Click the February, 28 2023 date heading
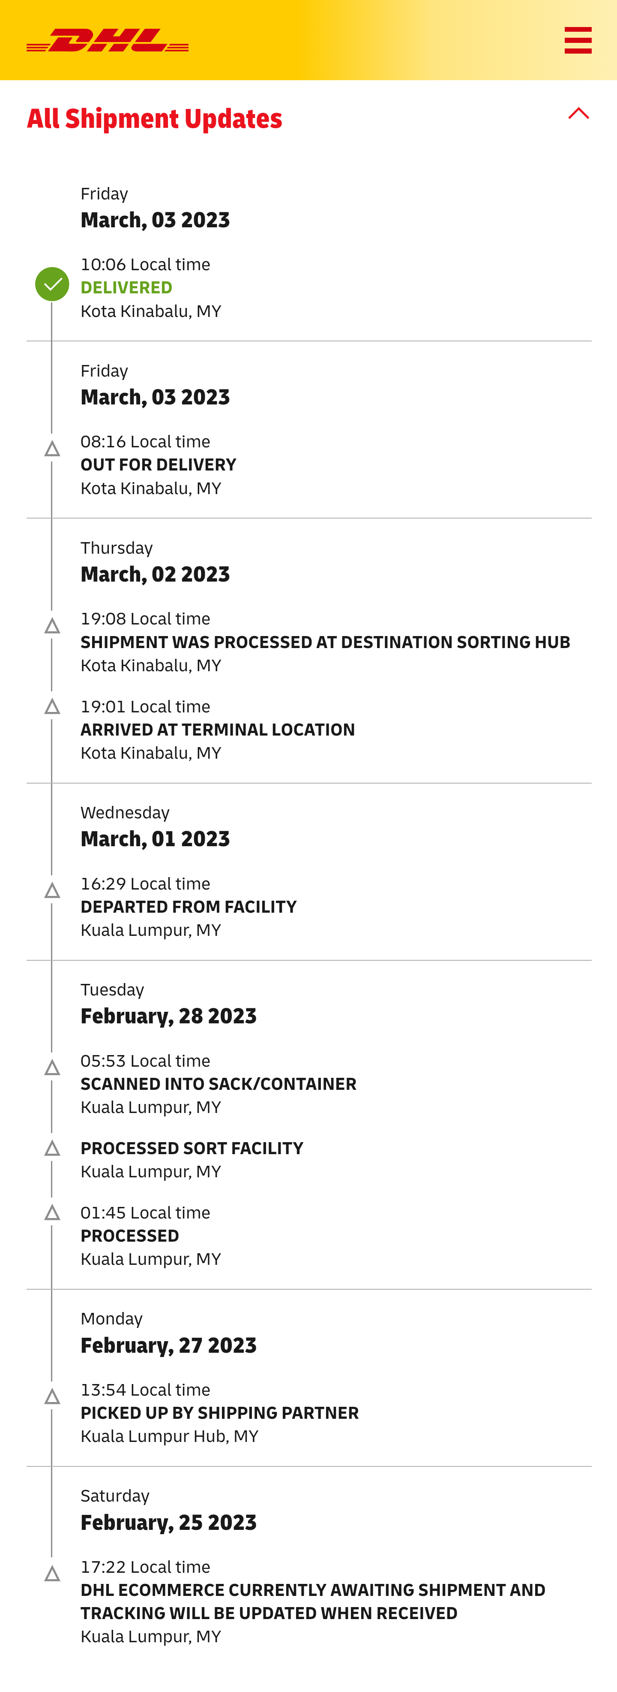 click(x=168, y=1016)
